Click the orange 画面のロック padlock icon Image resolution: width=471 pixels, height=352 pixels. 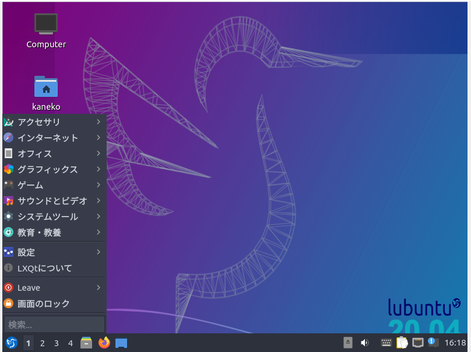point(8,304)
